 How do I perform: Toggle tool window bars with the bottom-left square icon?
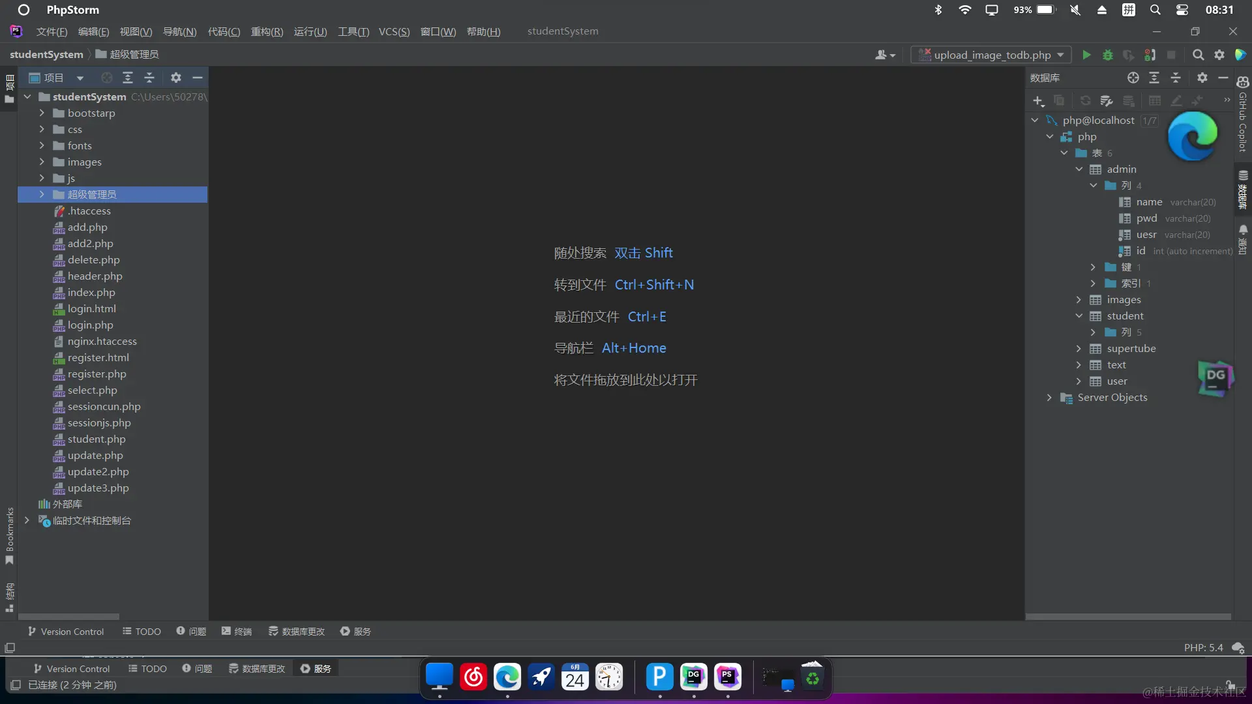tap(10, 648)
